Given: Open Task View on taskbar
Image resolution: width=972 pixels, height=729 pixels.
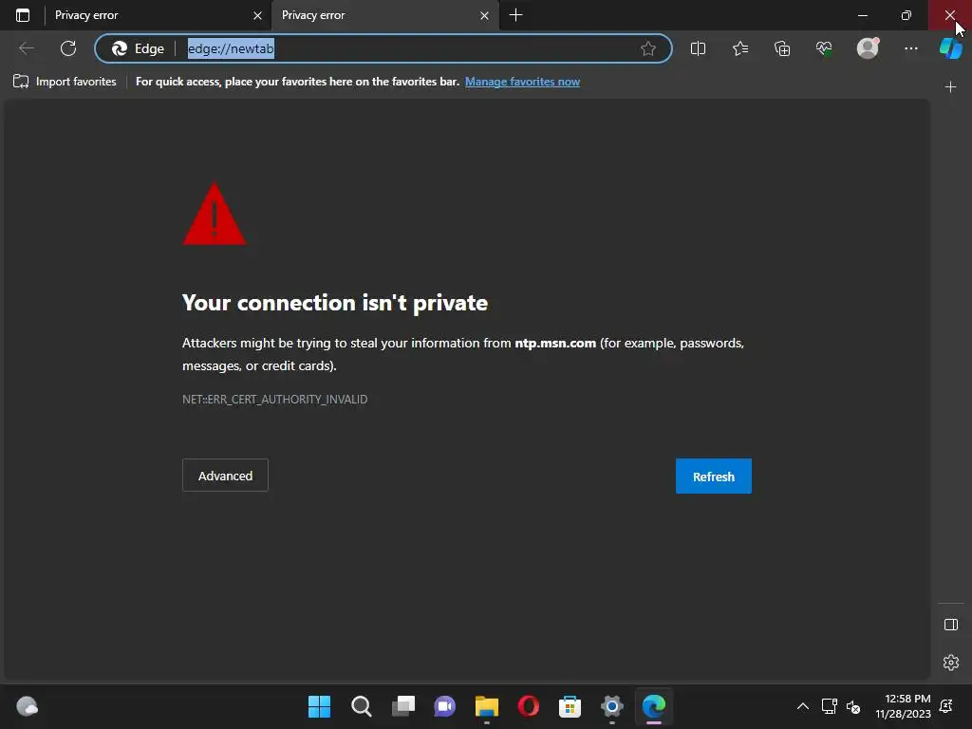Looking at the screenshot, I should point(402,706).
